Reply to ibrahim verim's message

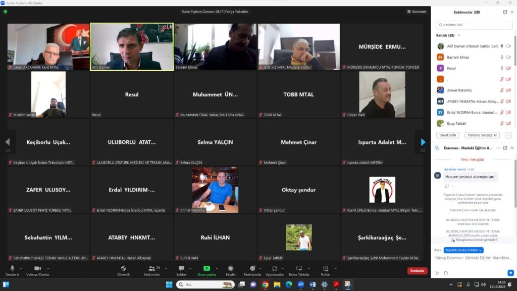tap(447, 186)
